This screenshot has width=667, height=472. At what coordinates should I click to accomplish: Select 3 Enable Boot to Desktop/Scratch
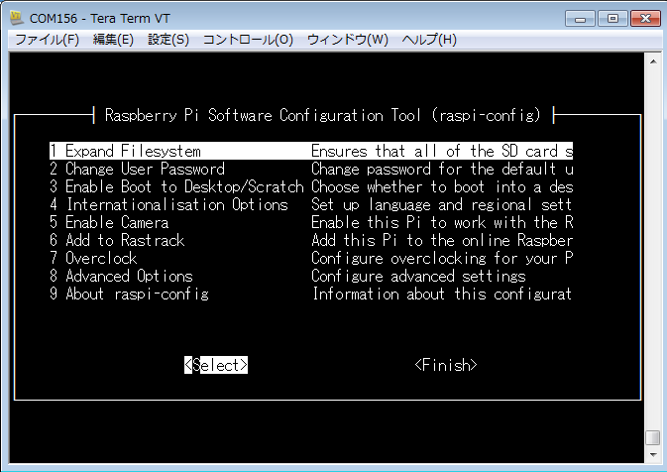pos(311,186)
